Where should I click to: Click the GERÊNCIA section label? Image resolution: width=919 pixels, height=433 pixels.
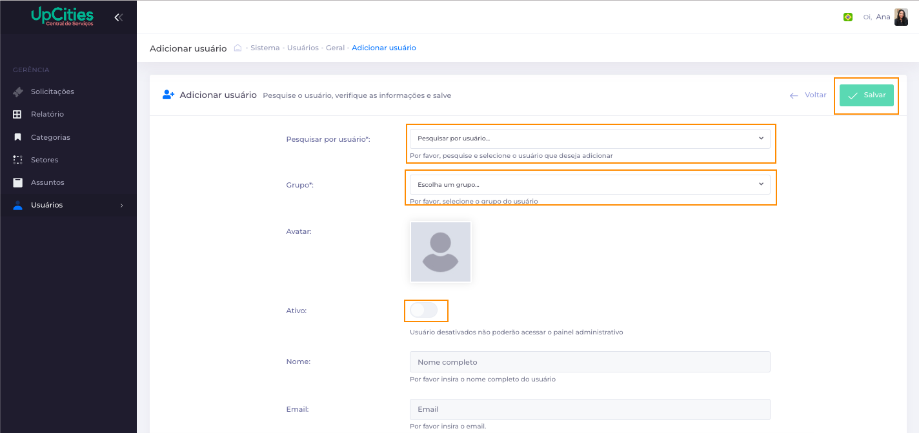tap(31, 70)
